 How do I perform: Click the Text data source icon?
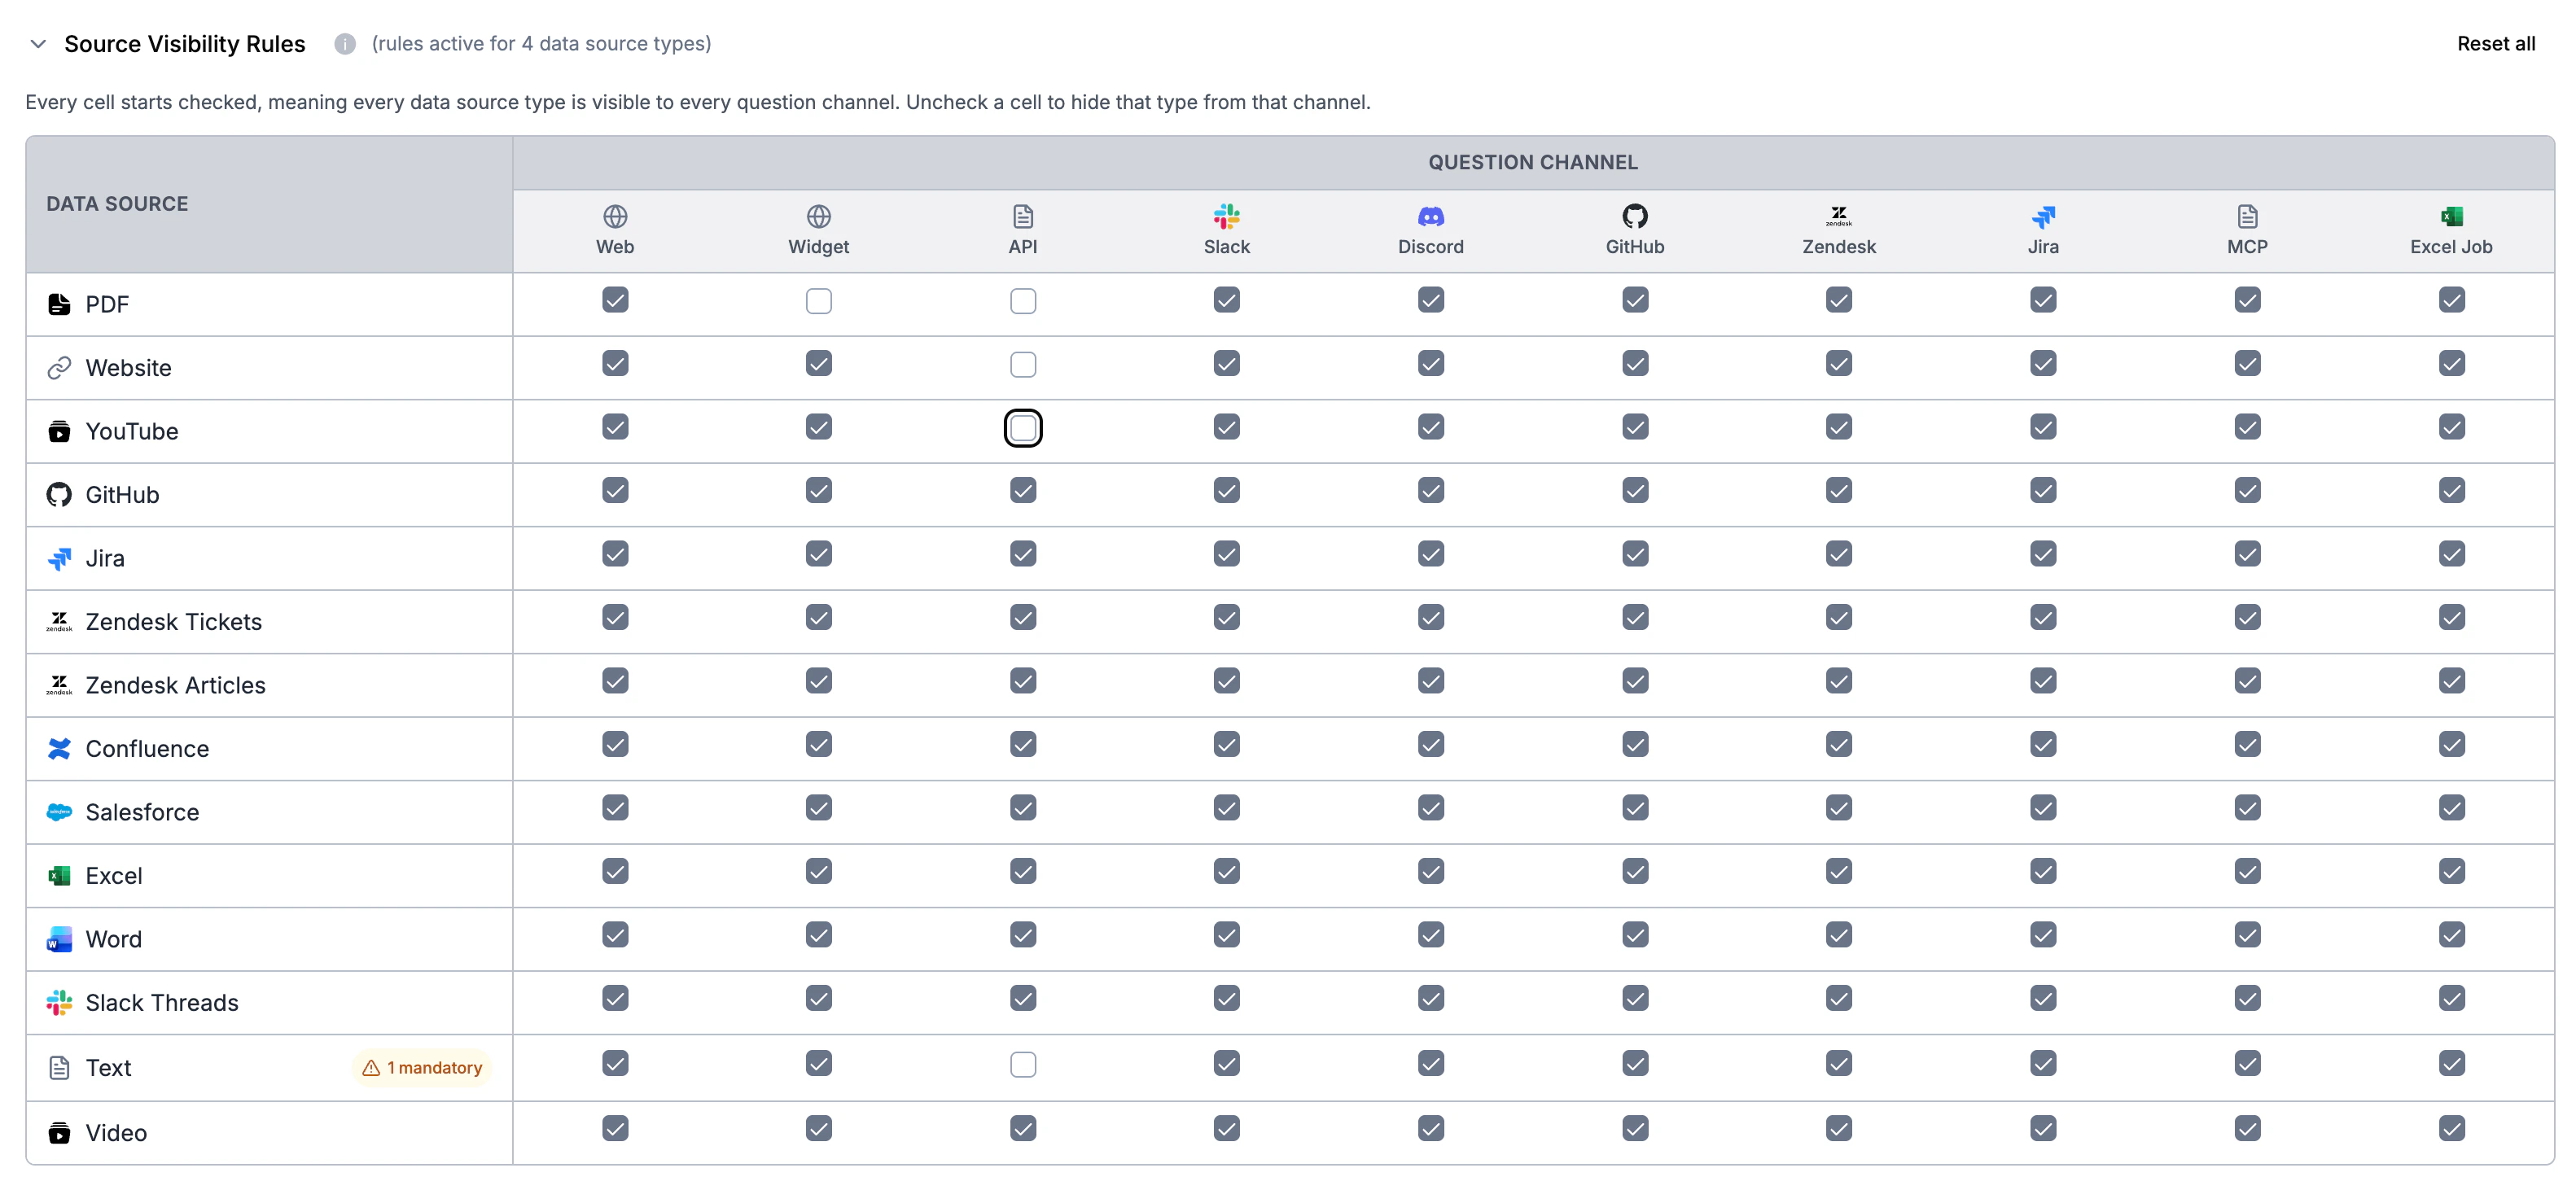tap(59, 1068)
